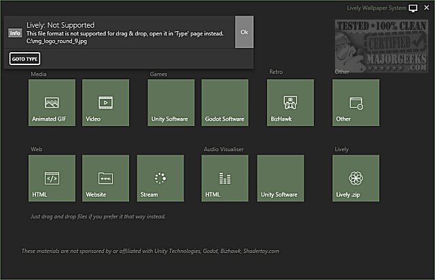Open the BizHawk retro tile

tap(290, 102)
